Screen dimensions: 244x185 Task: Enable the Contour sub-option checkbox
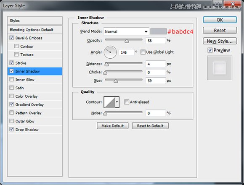(x=16, y=46)
